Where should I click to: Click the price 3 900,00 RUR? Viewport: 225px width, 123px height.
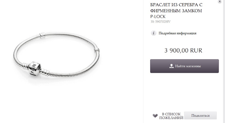[x=183, y=51]
